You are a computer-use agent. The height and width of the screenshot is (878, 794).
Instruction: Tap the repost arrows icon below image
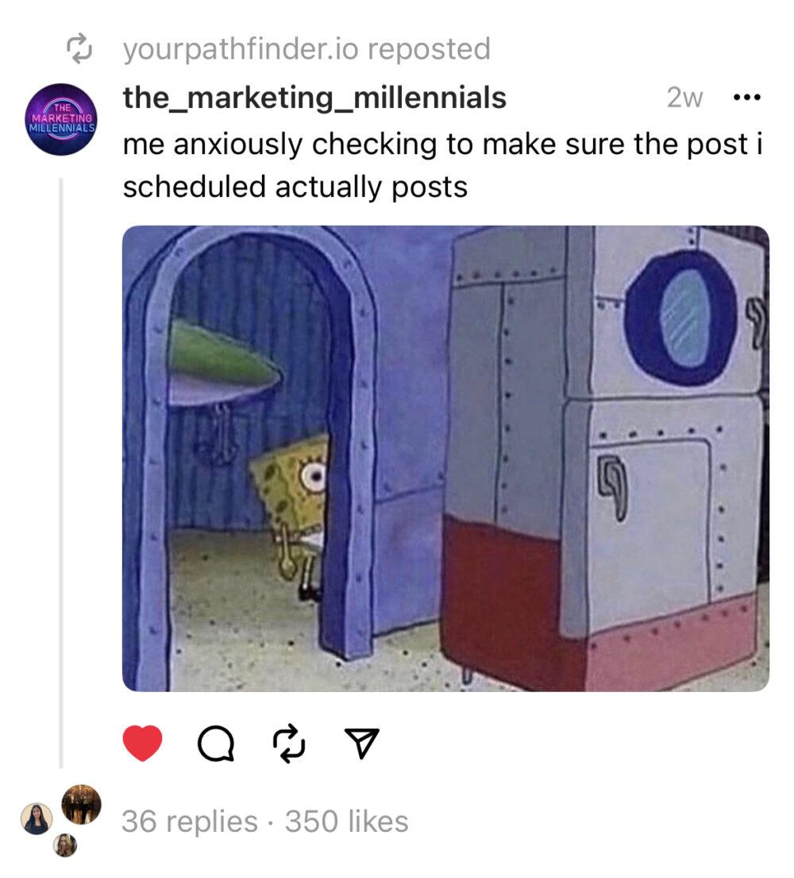(x=289, y=744)
